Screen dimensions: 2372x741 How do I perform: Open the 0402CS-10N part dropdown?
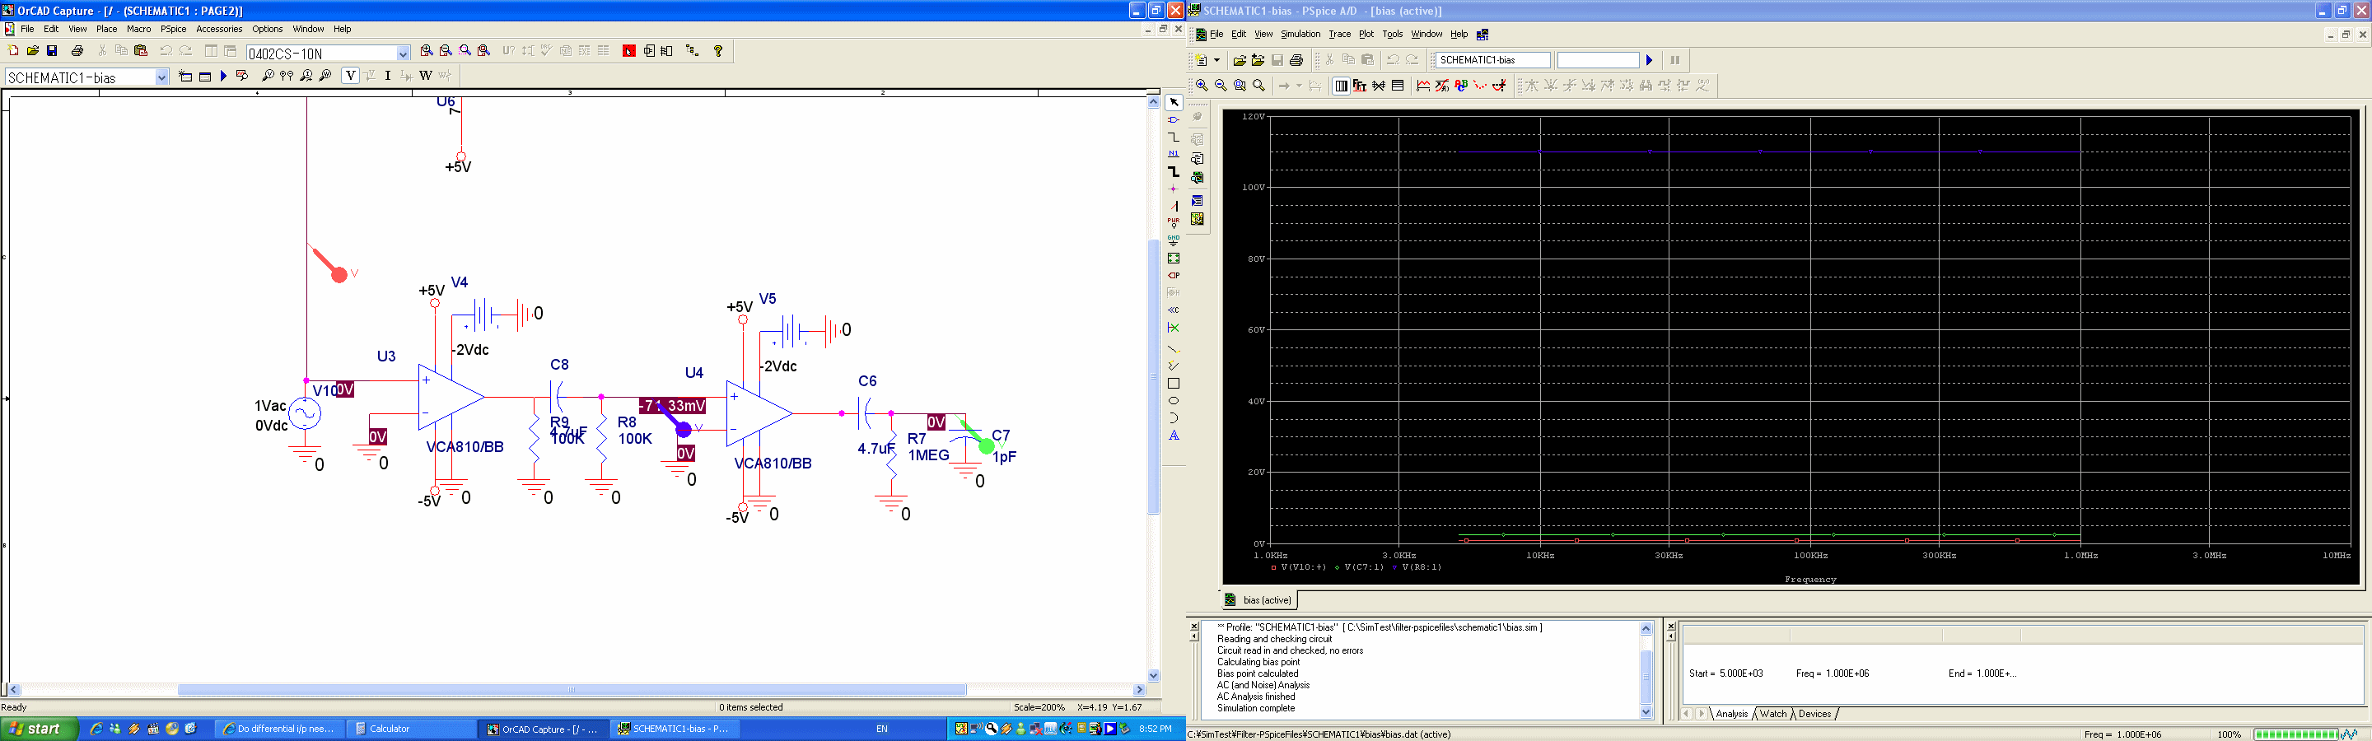click(x=403, y=54)
